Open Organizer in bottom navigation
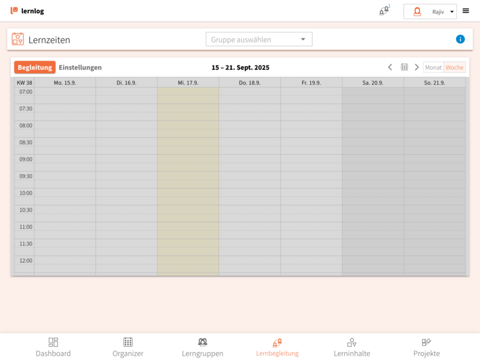This screenshot has width=480, height=360. (128, 347)
